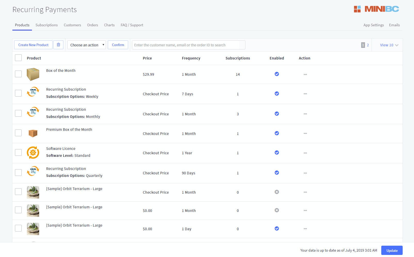
Task: Click the Subscriptions column header
Action: coord(238,58)
